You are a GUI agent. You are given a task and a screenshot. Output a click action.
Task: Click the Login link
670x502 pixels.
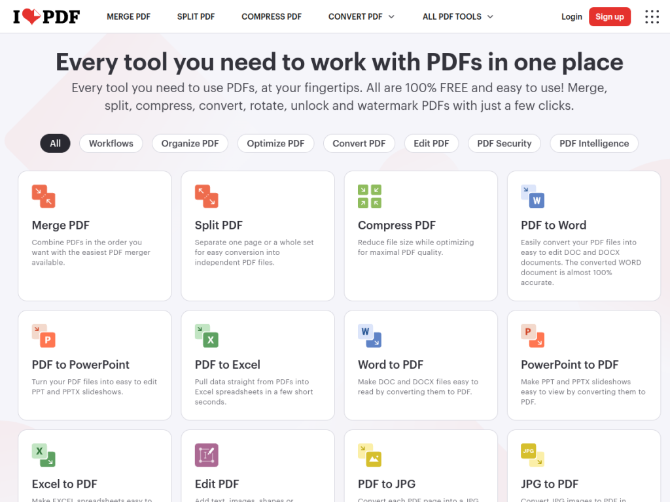click(572, 16)
